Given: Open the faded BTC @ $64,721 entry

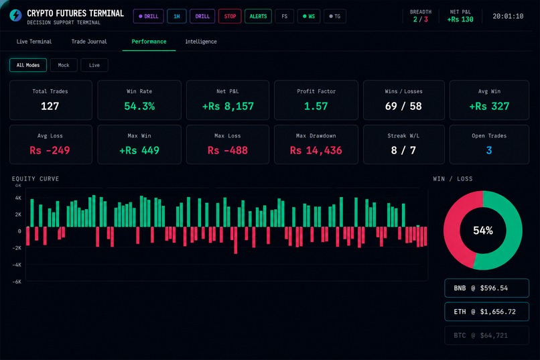Looking at the screenshot, I should (486, 336).
